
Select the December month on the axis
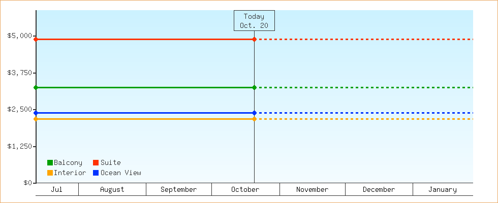(379, 189)
